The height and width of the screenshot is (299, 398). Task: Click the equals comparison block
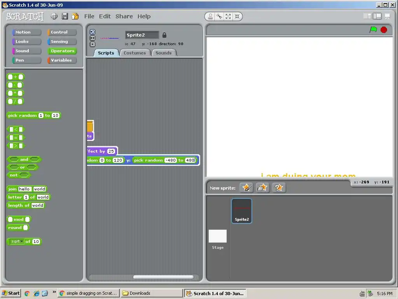click(x=16, y=137)
